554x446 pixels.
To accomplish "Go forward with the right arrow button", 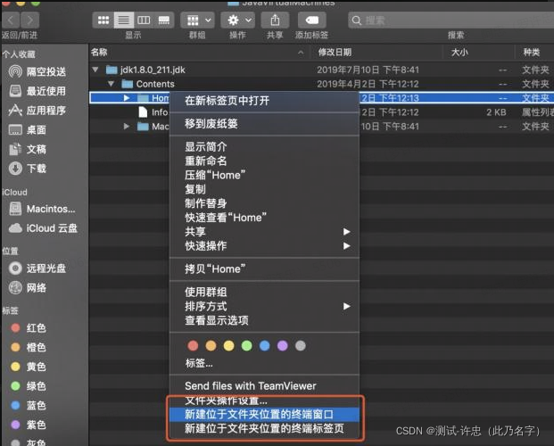I will (x=29, y=21).
